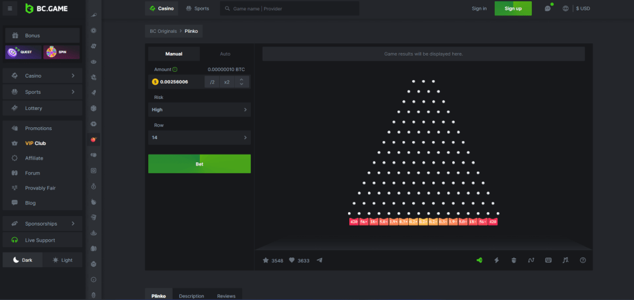Add Plinko to favorites with the star icon
The width and height of the screenshot is (634, 300).
[x=265, y=261]
